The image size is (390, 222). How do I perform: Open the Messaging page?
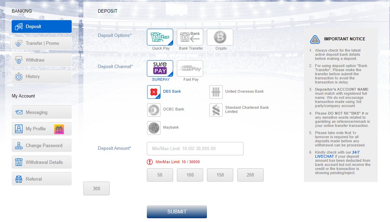42,112
